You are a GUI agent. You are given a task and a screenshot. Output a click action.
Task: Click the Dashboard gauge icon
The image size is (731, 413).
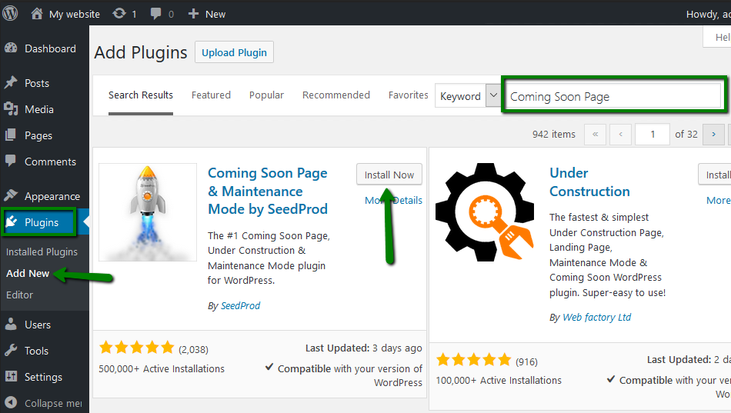click(x=11, y=48)
